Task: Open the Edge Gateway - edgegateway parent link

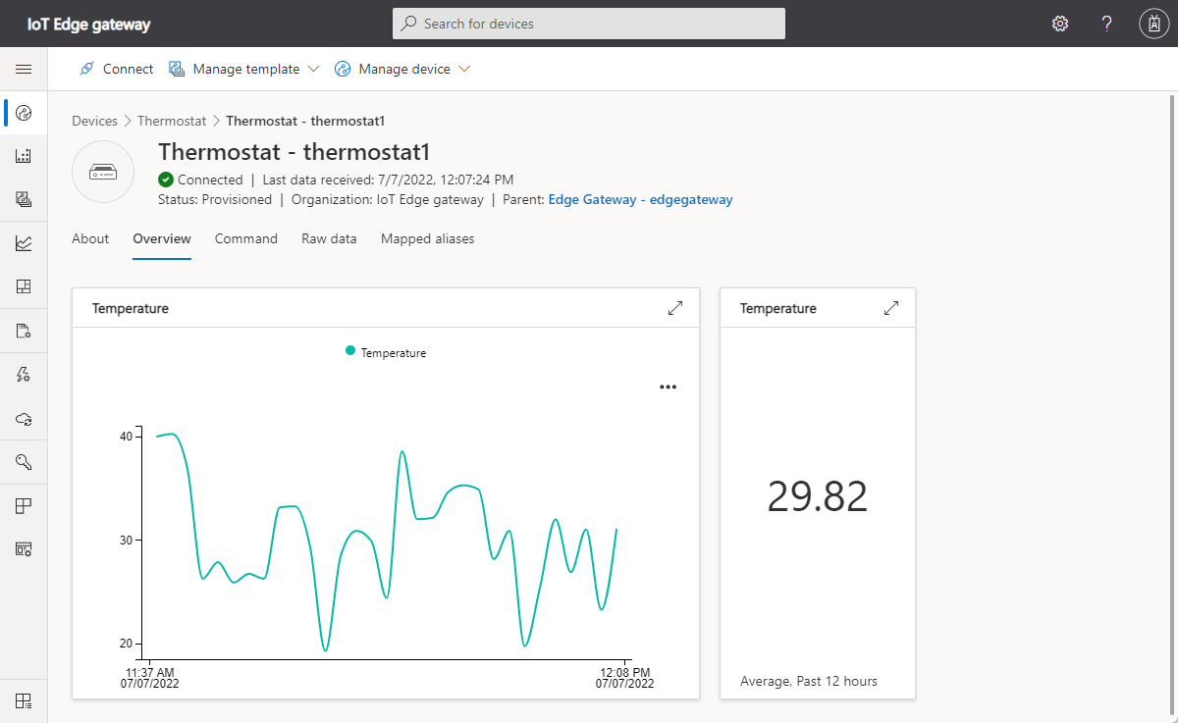Action: coord(640,199)
